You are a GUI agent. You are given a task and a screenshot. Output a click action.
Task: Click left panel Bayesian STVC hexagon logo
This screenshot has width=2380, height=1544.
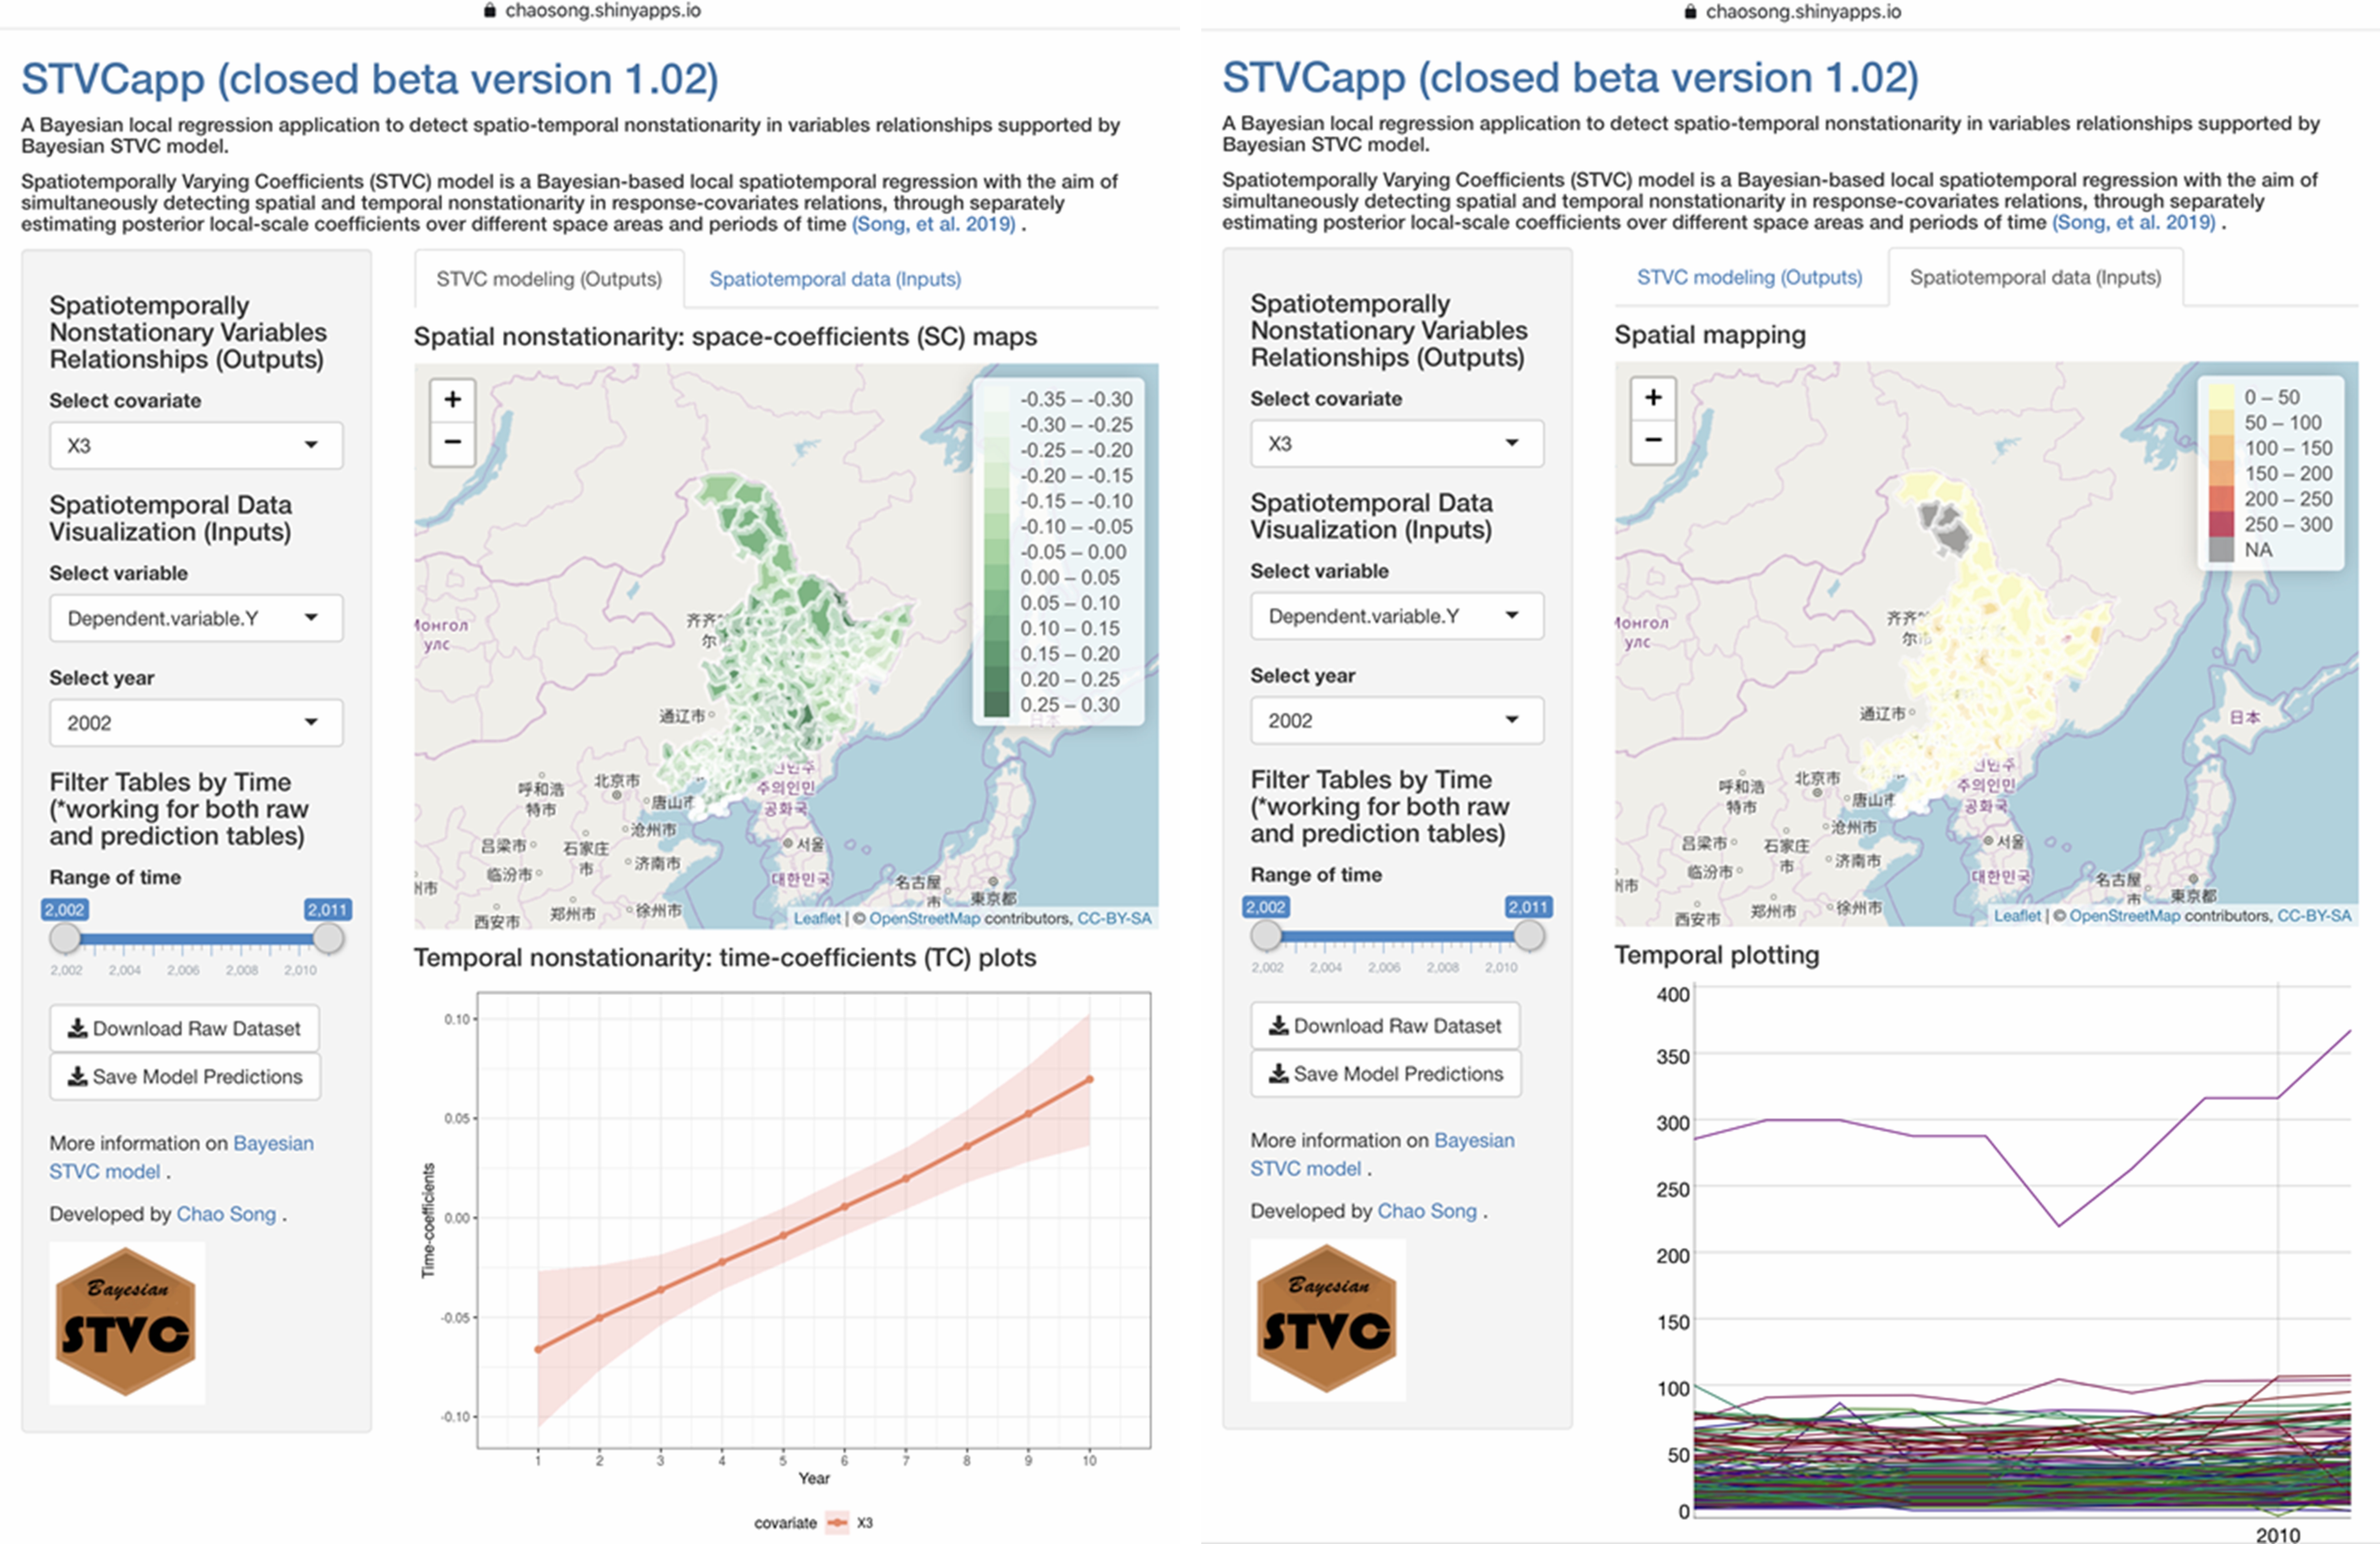126,1321
